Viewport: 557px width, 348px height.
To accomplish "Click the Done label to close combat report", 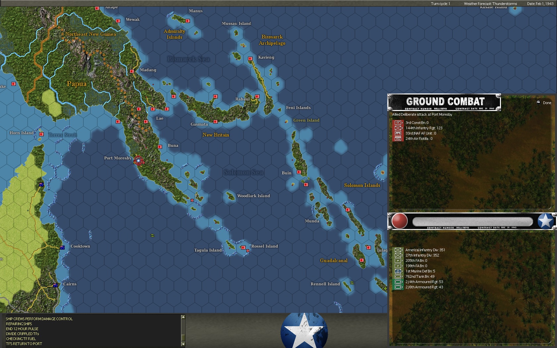I will [x=547, y=103].
